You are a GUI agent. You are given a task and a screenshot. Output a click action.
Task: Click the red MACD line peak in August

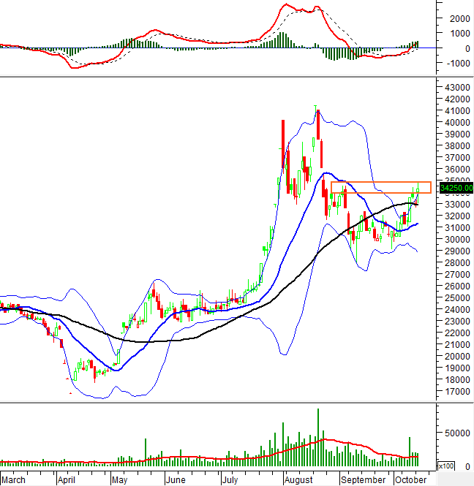pos(287,5)
